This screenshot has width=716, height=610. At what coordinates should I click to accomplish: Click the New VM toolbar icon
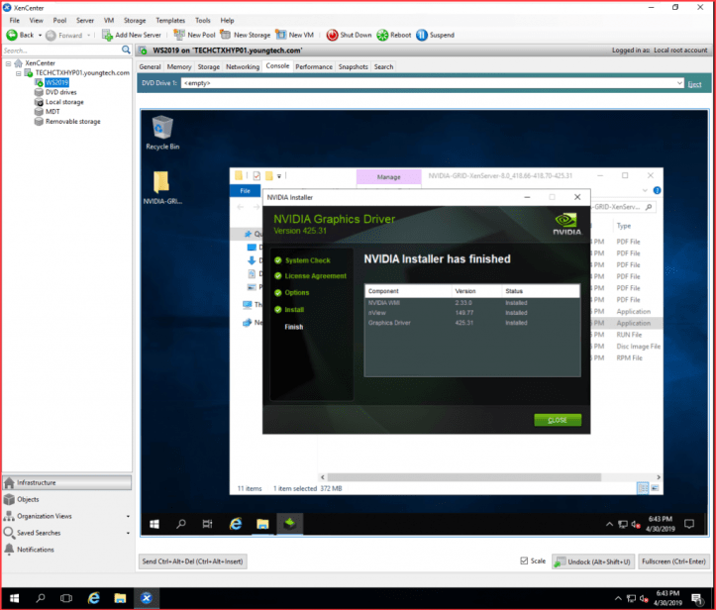[280, 35]
